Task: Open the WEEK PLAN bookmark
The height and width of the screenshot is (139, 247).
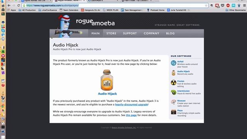Action: pyautogui.click(x=111, y=10)
